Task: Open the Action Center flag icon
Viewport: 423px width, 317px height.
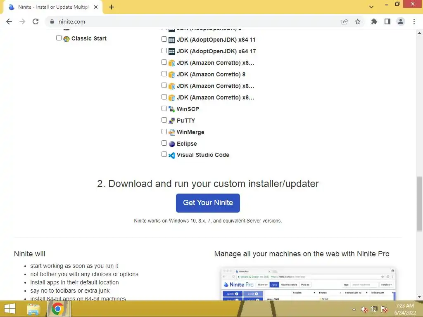Action: click(x=384, y=309)
